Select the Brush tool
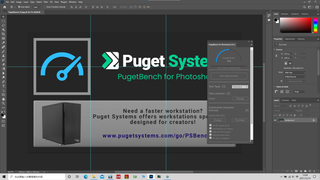The width and height of the screenshot is (320, 180). [x=4, y=52]
